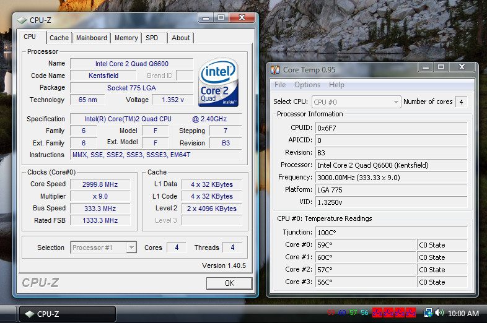This screenshot has width=487, height=323.
Task: Click the Threads count field in CPU-Z
Action: point(232,248)
